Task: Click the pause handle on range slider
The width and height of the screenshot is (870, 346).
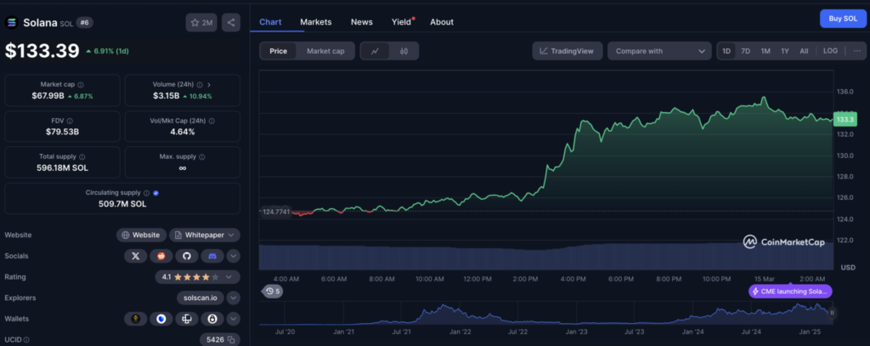Action: pos(832,313)
